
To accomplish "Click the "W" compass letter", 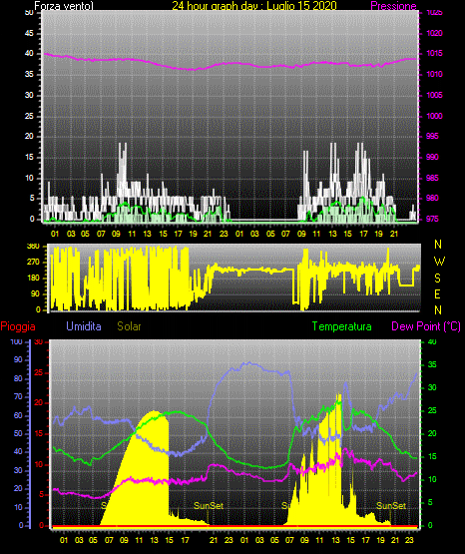I will click(439, 262).
